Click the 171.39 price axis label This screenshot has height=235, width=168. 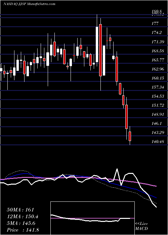(158, 42)
